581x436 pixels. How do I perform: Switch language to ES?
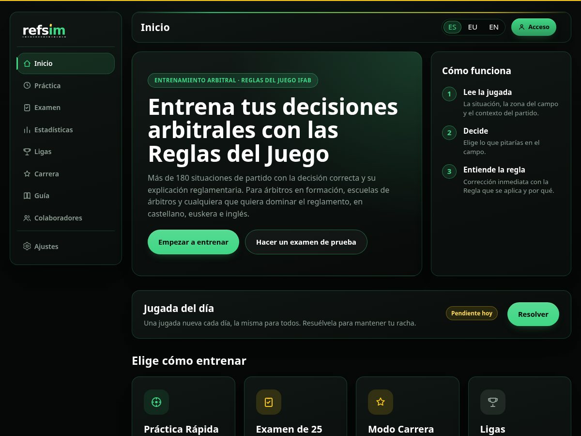click(452, 27)
